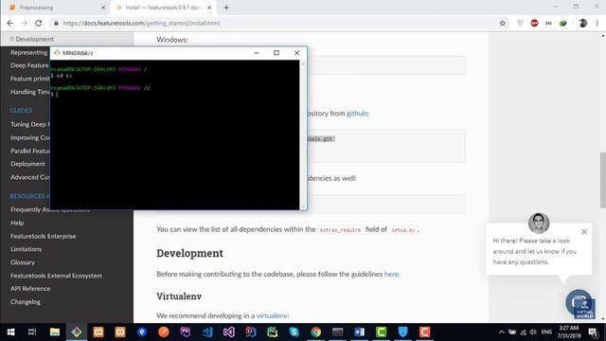Select the Git Bash taskbar icon

coord(77,332)
